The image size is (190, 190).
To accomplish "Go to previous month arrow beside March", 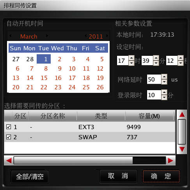I will [11, 36].
